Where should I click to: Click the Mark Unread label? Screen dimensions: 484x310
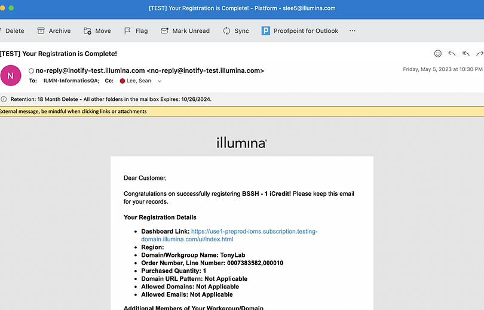191,31
